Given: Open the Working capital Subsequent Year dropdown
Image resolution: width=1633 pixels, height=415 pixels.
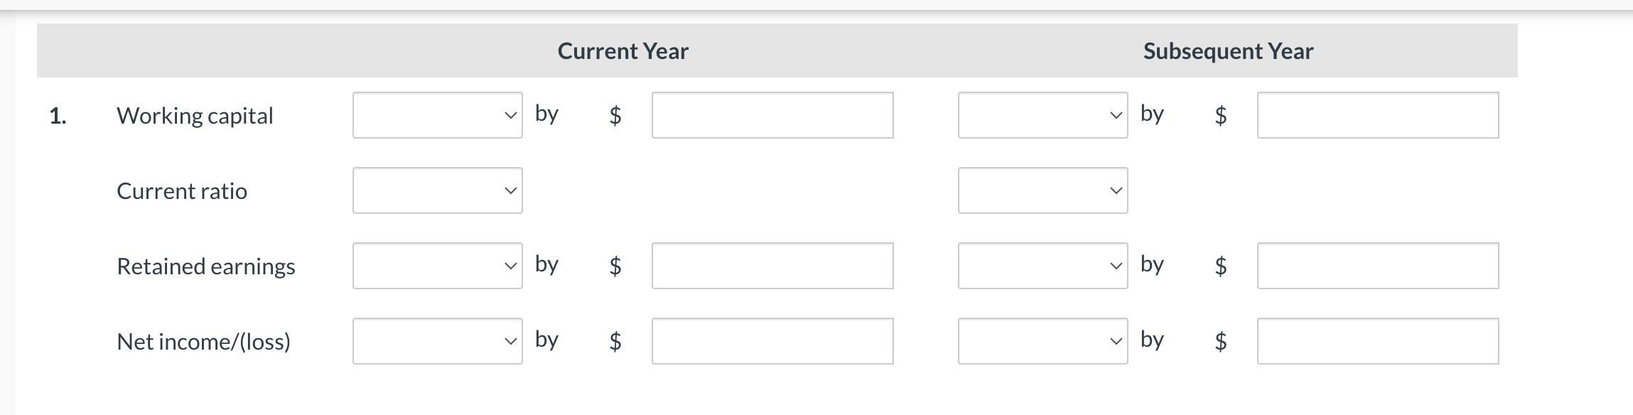Looking at the screenshot, I should [x=1042, y=114].
